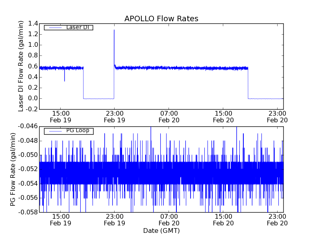Viewport: 315px width, 236px height.
Task: Click the Date (GMT) x-axis label
Action: click(x=161, y=230)
